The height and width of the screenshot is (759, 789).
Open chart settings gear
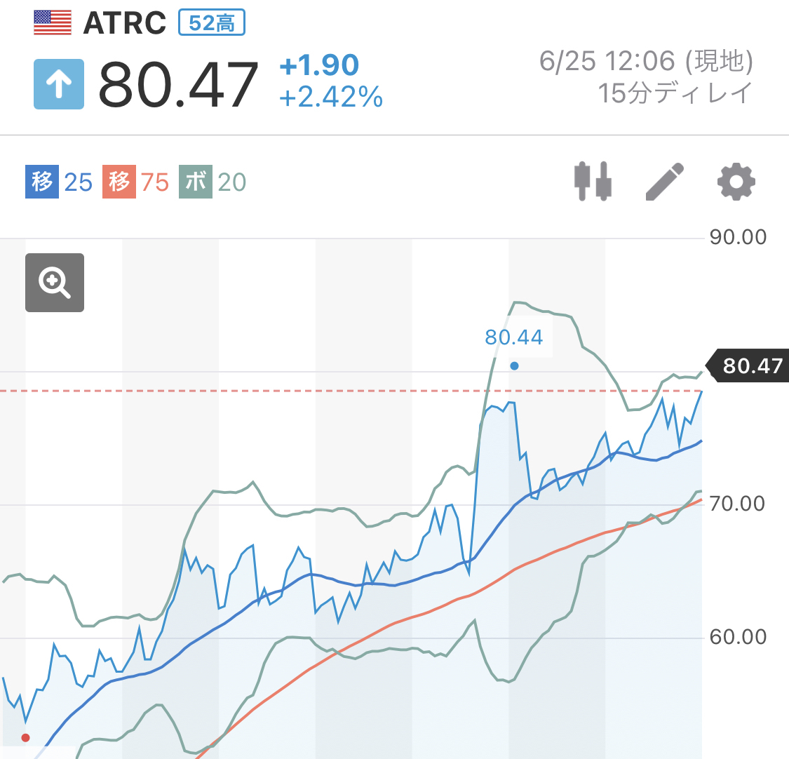tap(736, 181)
